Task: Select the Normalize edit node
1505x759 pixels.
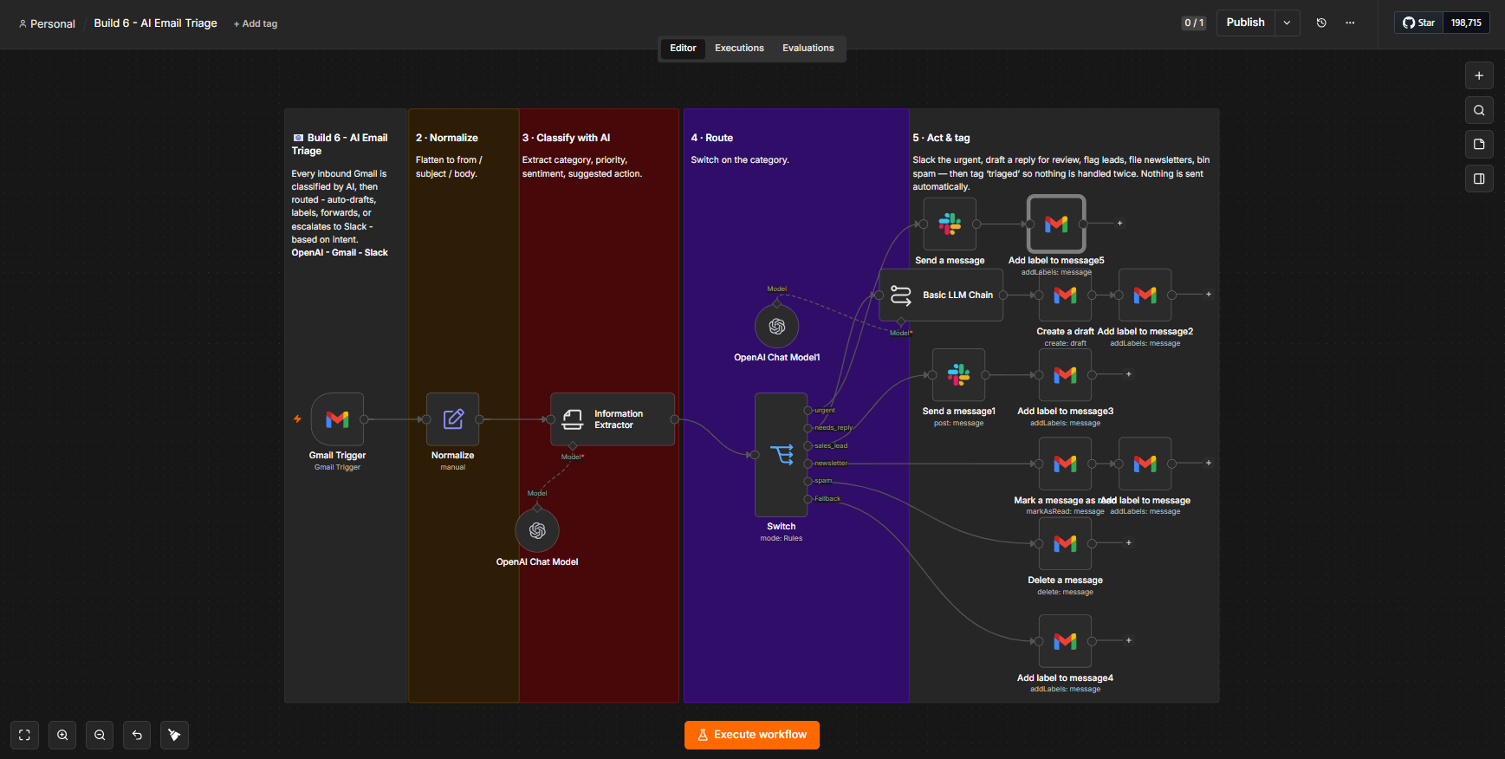Action: 452,419
